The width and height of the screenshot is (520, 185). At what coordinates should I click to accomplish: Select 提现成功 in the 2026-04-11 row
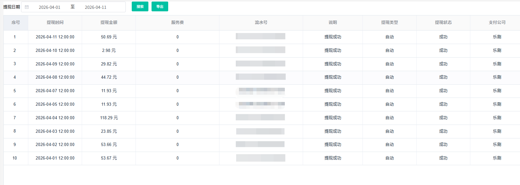[333, 37]
